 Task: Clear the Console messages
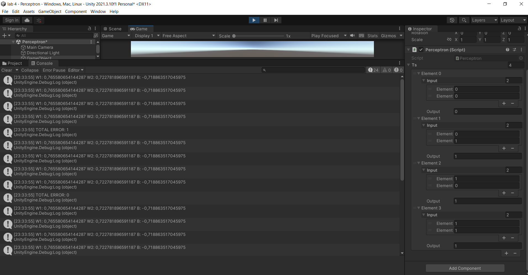pos(6,70)
